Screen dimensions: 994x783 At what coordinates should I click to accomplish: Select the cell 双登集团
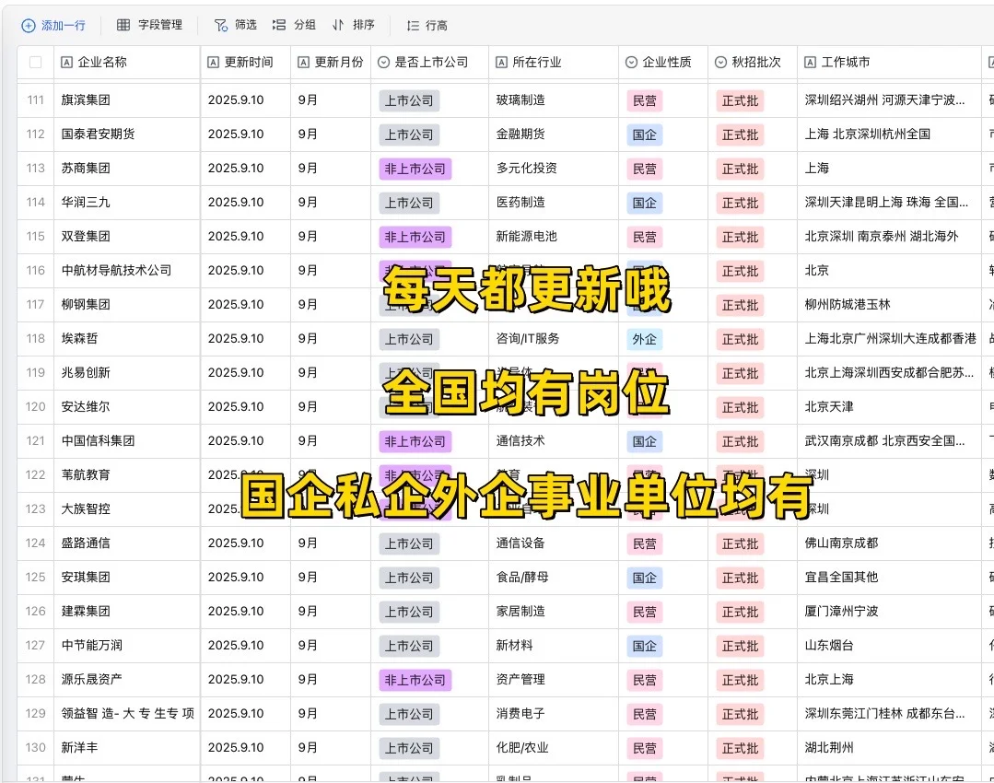coord(127,237)
